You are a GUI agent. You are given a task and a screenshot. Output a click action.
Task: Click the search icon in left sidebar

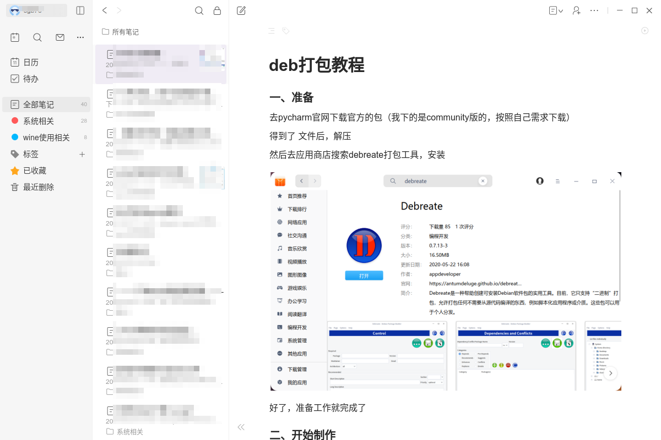click(x=37, y=37)
